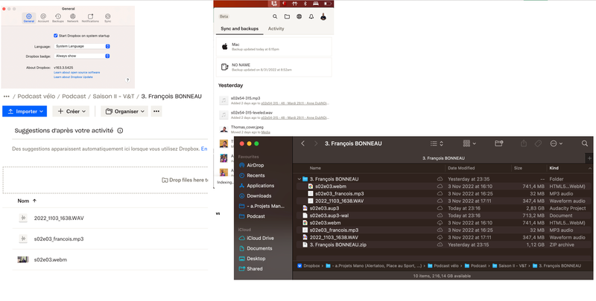Click Learn about open source software link

pyautogui.click(x=77, y=72)
